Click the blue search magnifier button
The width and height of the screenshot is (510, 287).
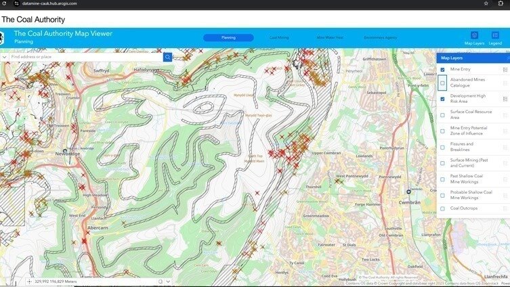tap(167, 58)
